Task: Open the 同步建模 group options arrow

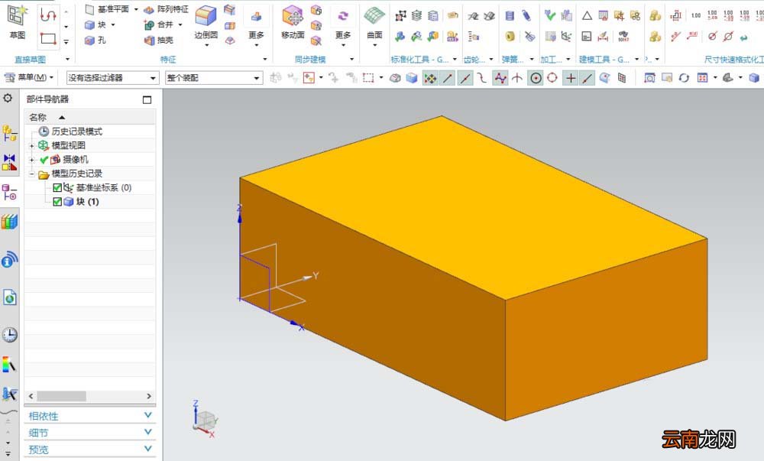Action: tap(351, 59)
